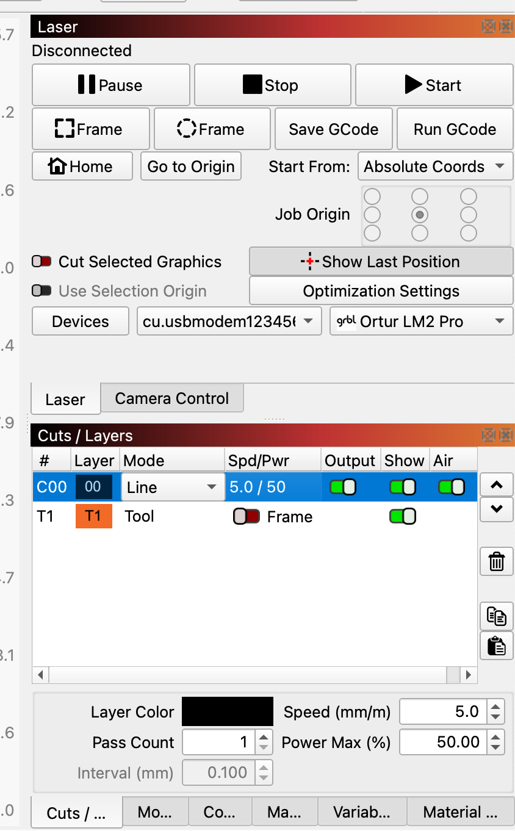
Task: Click the Optimization Settings button
Action: pos(381,291)
